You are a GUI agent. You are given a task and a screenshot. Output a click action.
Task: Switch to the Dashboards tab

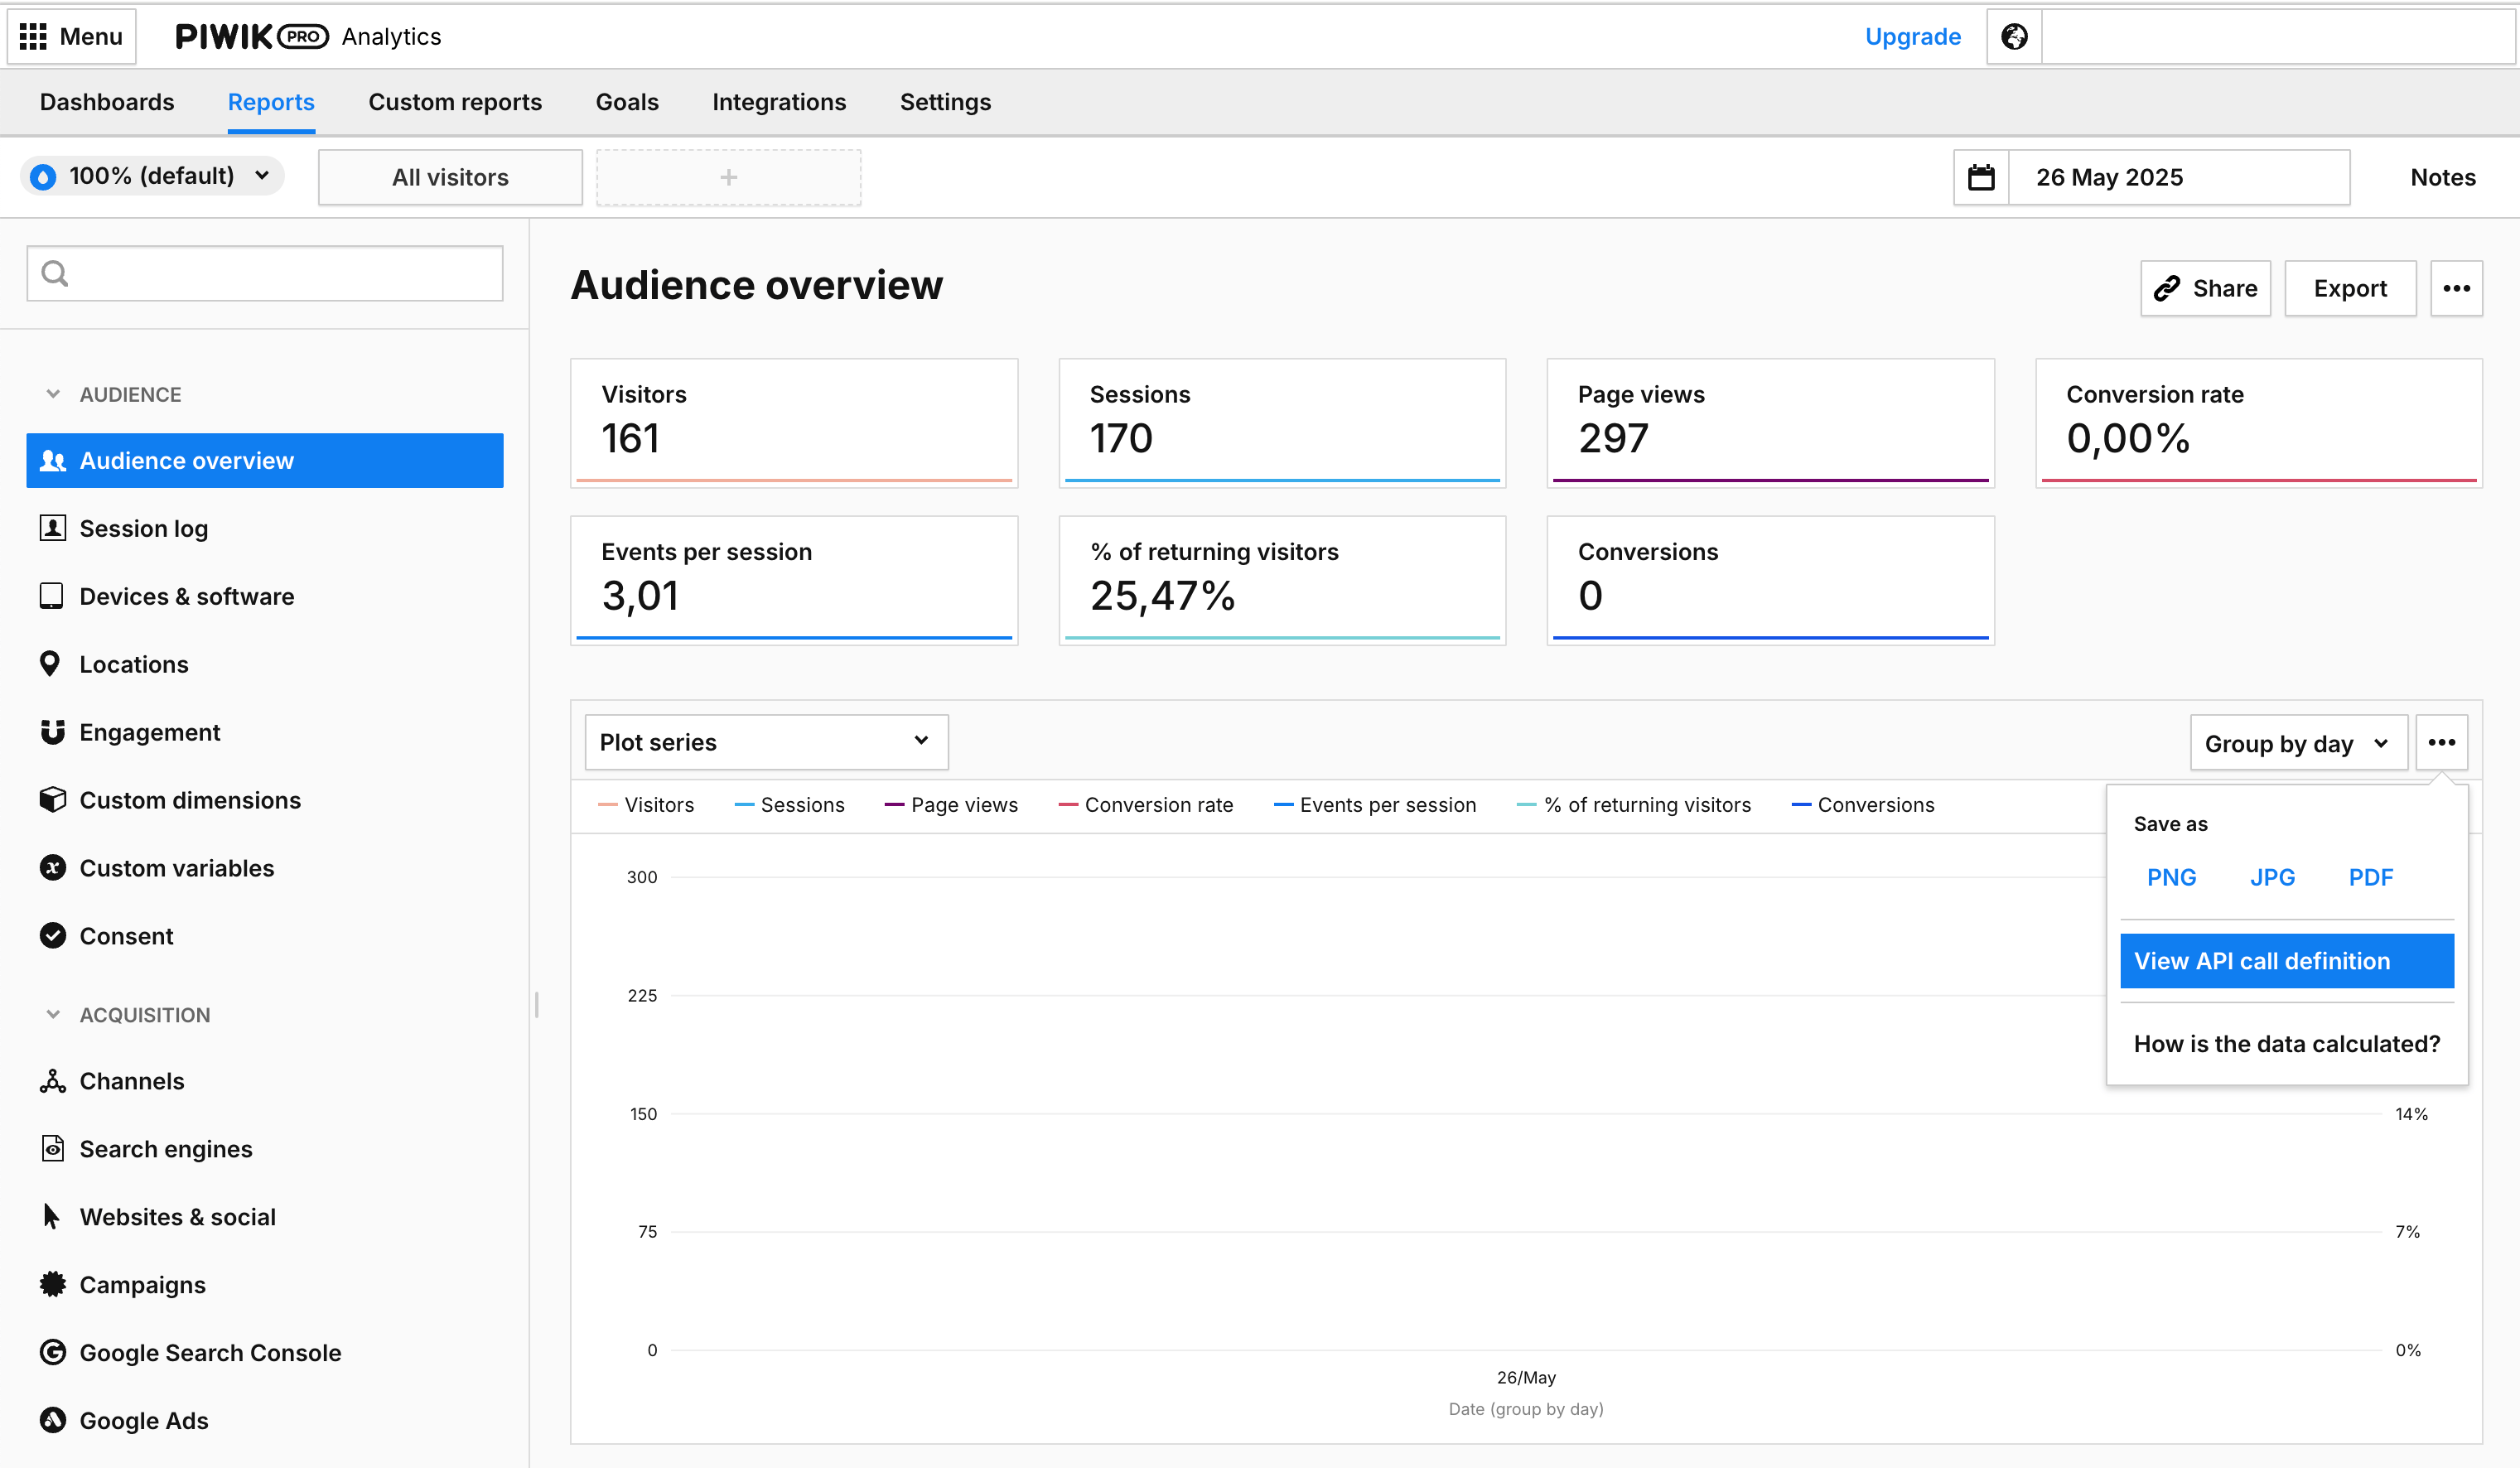[x=107, y=103]
